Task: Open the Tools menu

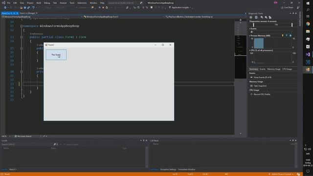Action: (72, 3)
